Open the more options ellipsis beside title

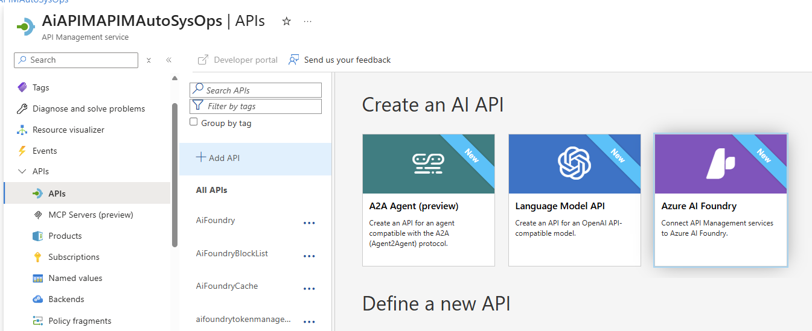[x=308, y=22]
